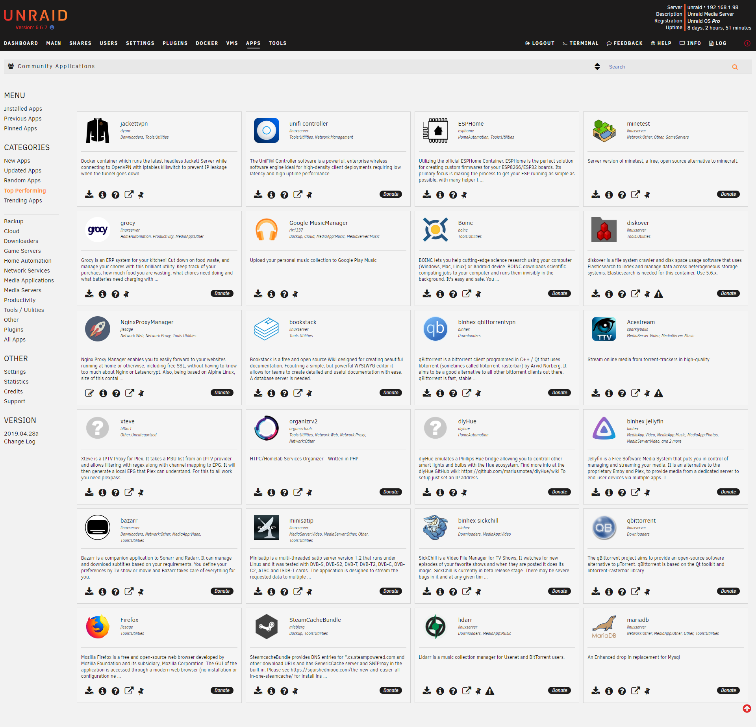This screenshot has width=756, height=727.
Task: Pin the grocy app with pin icon
Action: tap(126, 294)
